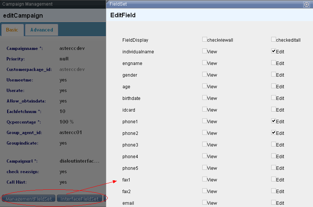
Task: Switch to the Advanced tab
Action: point(41,30)
